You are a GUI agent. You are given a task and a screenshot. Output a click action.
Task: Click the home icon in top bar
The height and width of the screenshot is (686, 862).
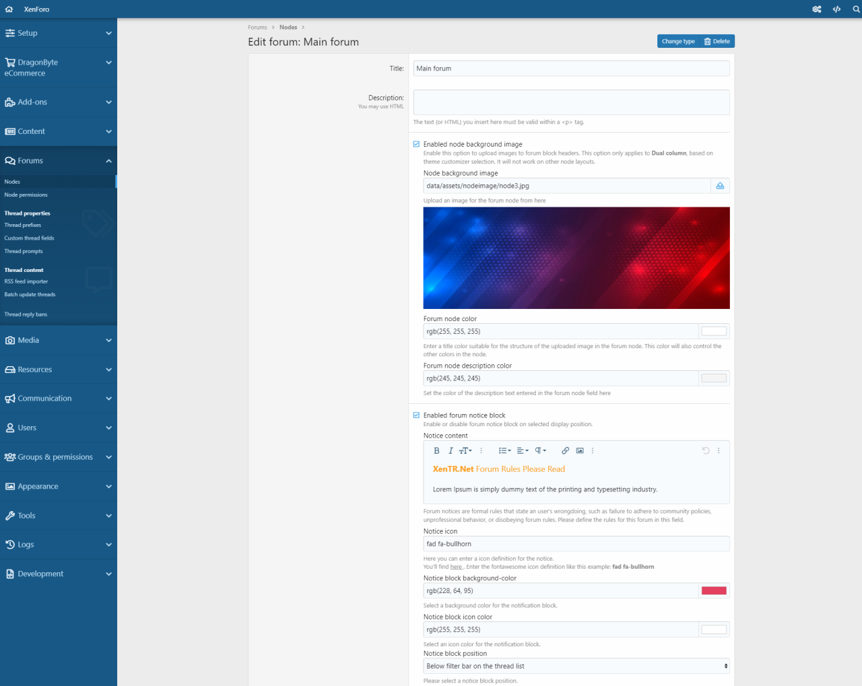coord(9,9)
